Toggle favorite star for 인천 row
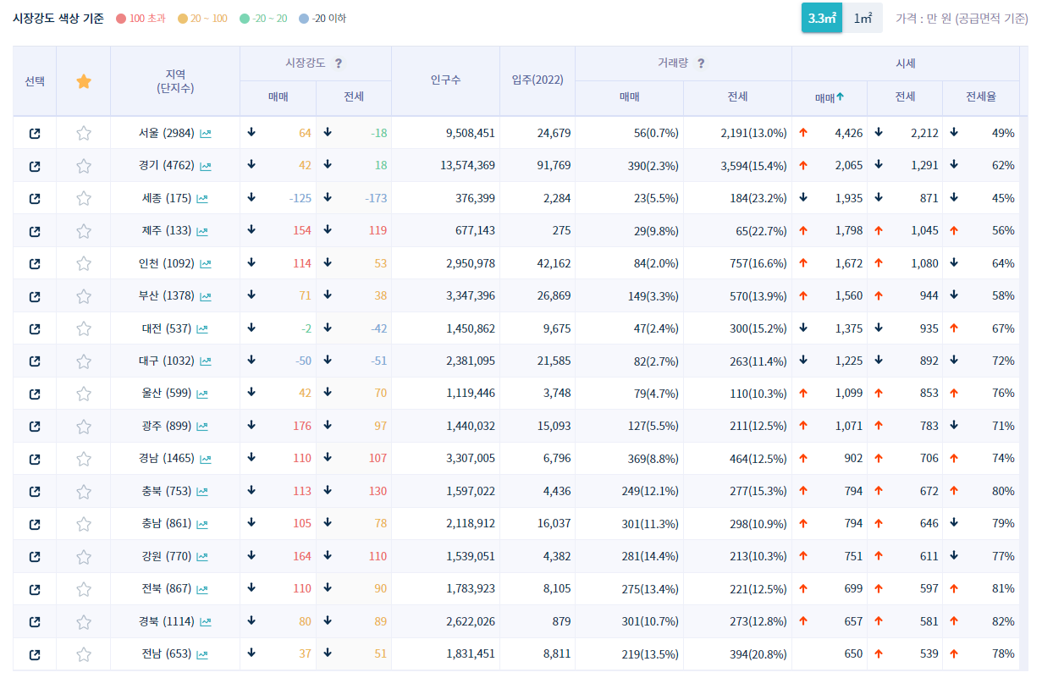Screen dimensions: 1042x678 84,263
